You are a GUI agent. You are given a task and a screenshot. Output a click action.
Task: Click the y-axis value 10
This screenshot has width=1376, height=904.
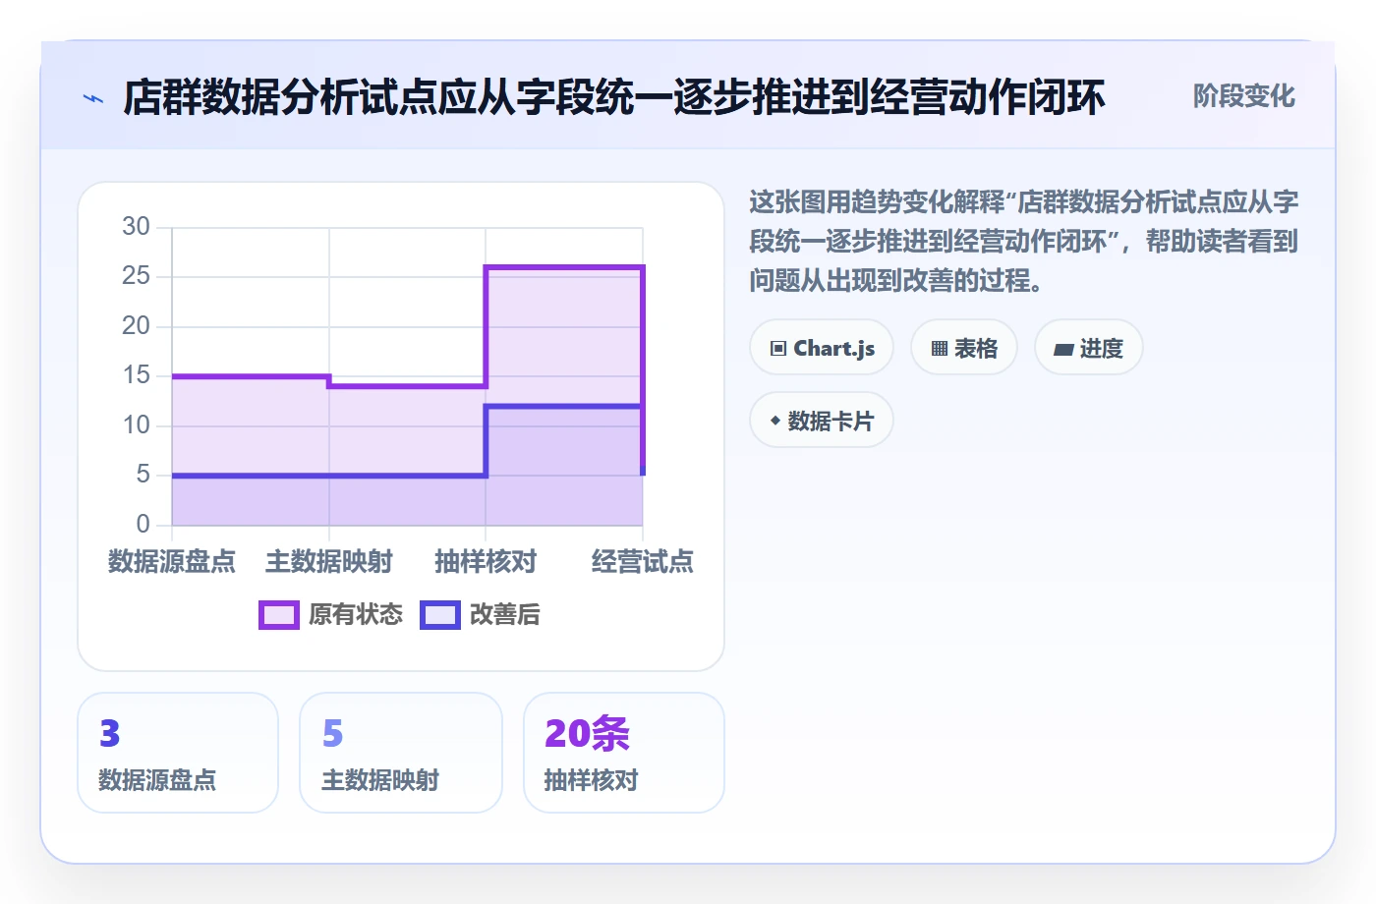(136, 425)
